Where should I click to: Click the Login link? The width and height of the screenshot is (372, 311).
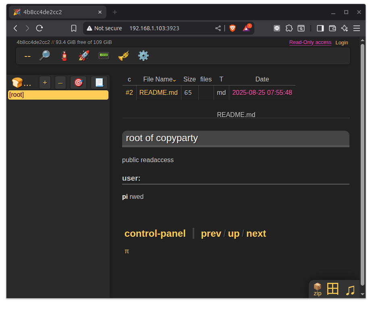point(342,42)
